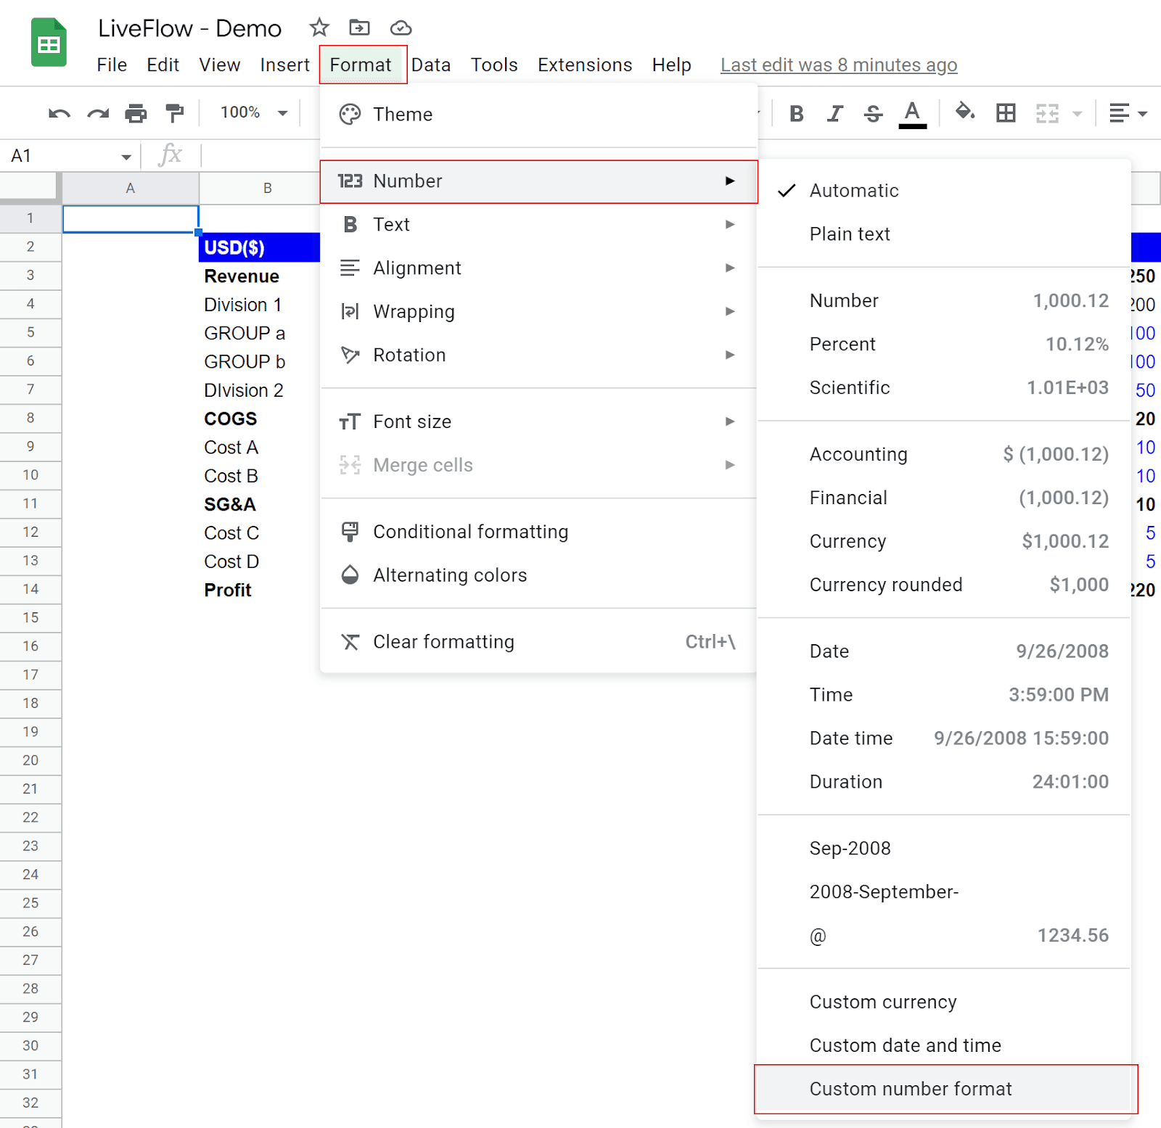Open Custom currency
The height and width of the screenshot is (1128, 1161).
(944, 1003)
